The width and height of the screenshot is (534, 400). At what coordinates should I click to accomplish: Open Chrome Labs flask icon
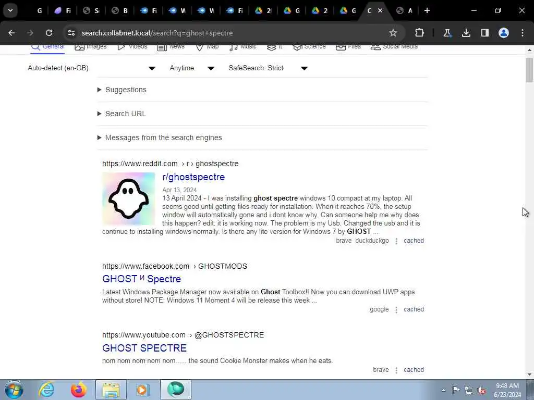click(447, 33)
